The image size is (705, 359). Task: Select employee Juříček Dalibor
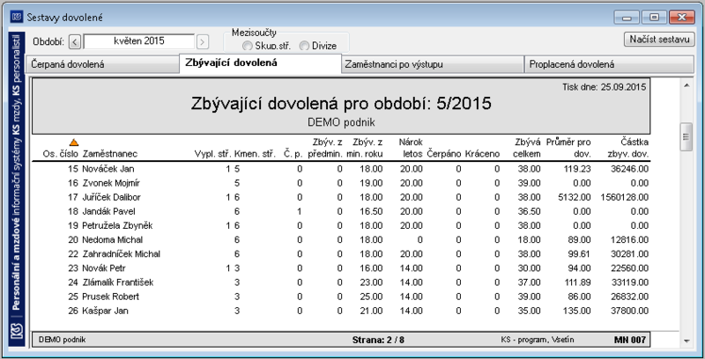click(112, 197)
